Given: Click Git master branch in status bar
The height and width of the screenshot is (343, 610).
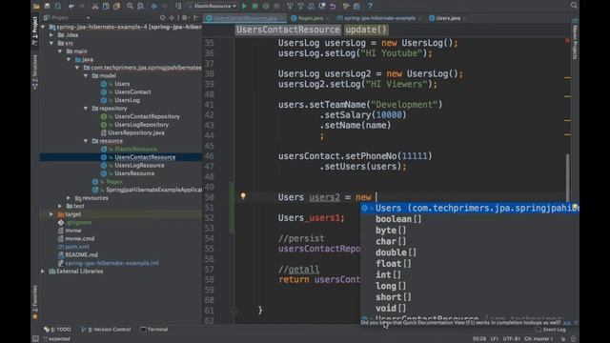Looking at the screenshot, I should (539, 339).
